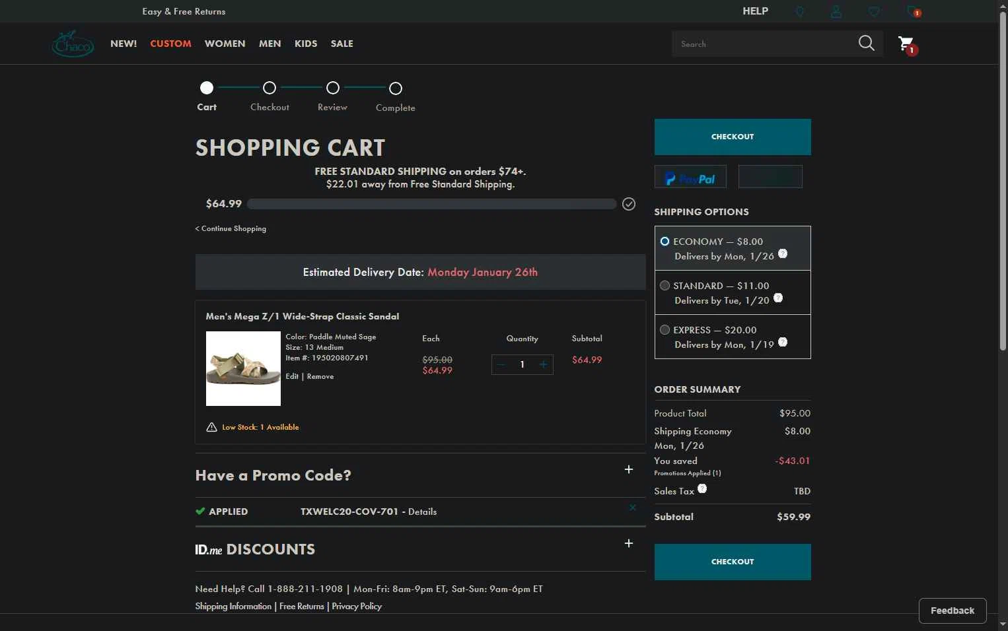Click the Express delivery info icon
The height and width of the screenshot is (631, 1008).
point(783,342)
